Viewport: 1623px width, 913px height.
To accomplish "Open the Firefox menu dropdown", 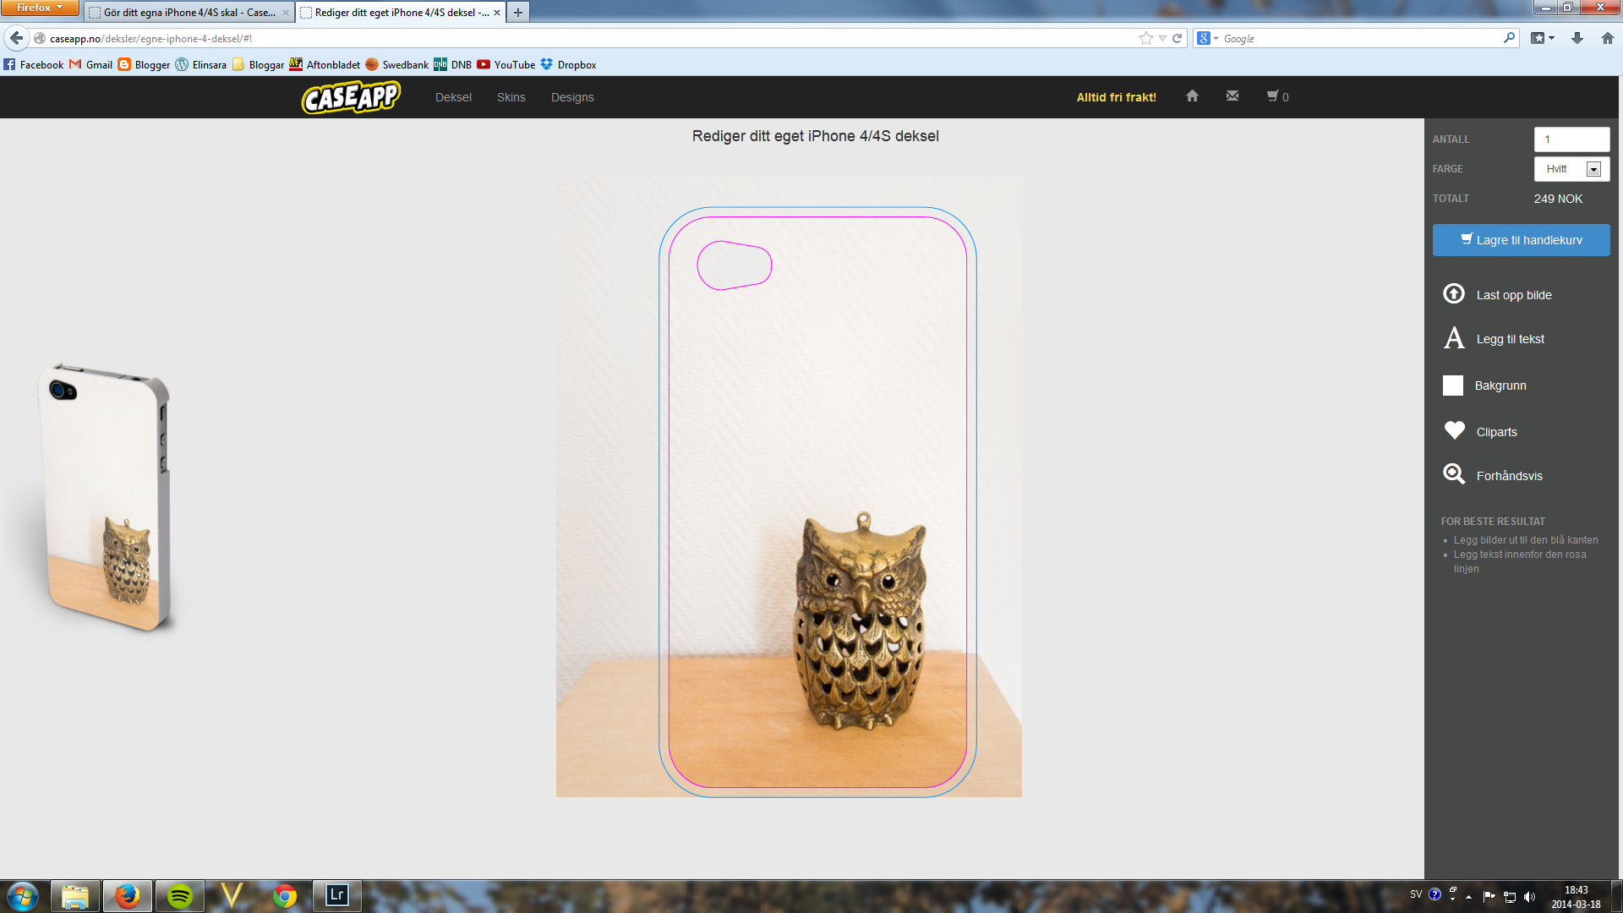I will pos(39,8).
